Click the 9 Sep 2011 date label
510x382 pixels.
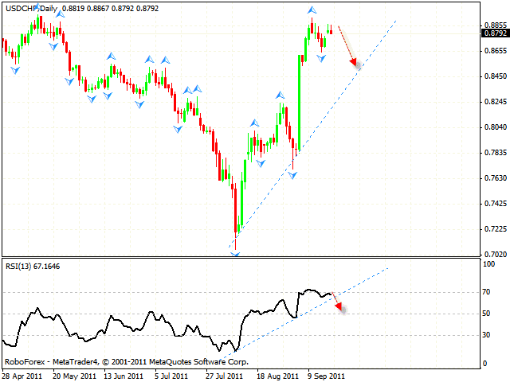pos(325,375)
